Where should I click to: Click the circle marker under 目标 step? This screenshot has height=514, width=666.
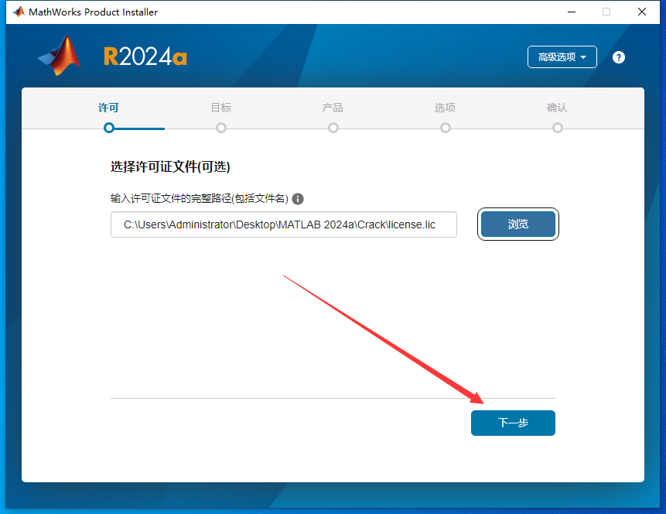click(220, 127)
